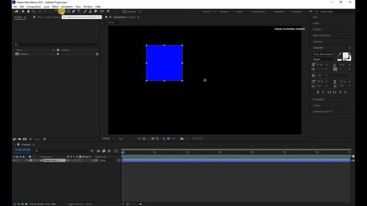Select the Hand tool

[28, 11]
